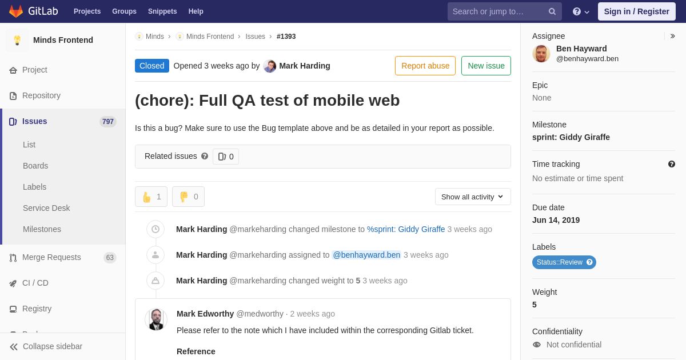The height and width of the screenshot is (360, 686).
Task: Click the GitLab fox logo
Action: (x=16, y=11)
